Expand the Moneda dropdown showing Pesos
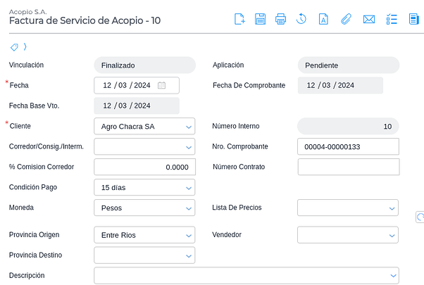Viewport: 424px width, 285px height. click(x=189, y=208)
